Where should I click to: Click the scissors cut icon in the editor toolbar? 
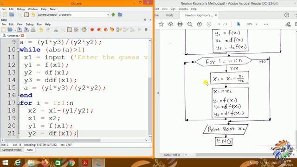[x=56, y=30]
